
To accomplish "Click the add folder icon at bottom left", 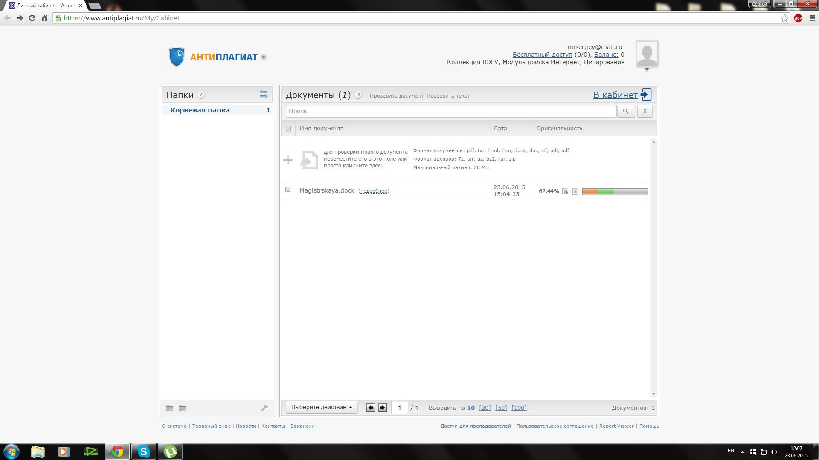I will 169,408.
